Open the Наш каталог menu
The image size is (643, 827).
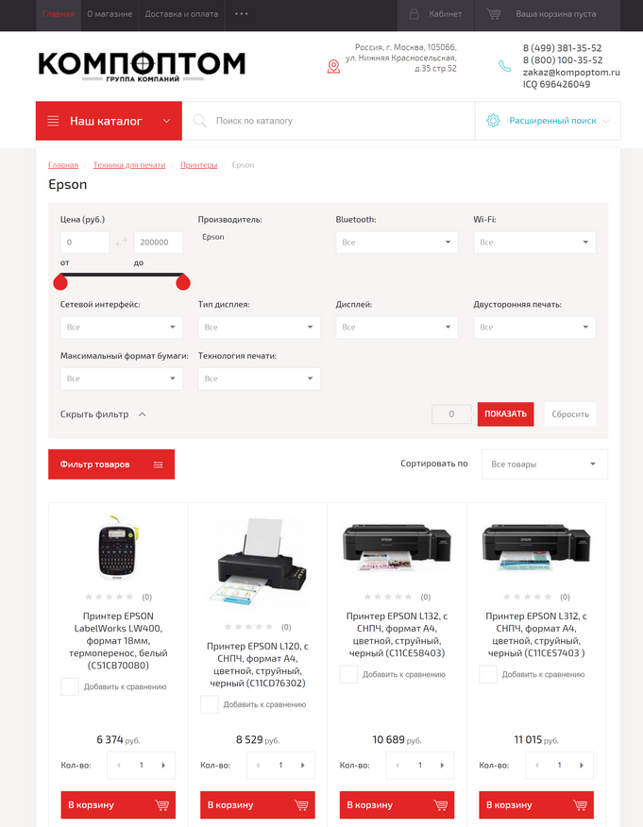click(109, 121)
